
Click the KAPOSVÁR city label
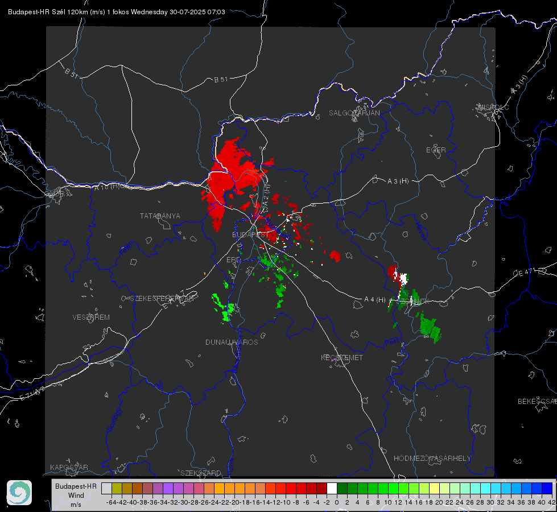click(69, 467)
